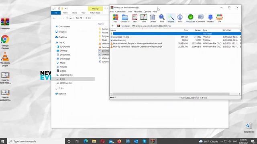The height and width of the screenshot is (144, 257).
Task: Open the Options menu in WinRAR
Action: pos(147,12)
